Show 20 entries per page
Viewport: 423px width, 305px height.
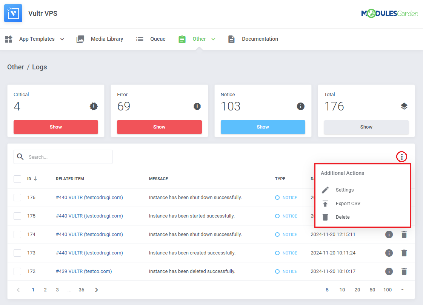357,290
